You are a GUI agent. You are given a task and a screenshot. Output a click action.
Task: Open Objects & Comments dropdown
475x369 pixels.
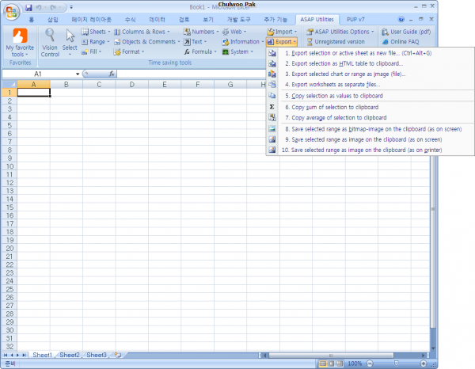click(147, 42)
